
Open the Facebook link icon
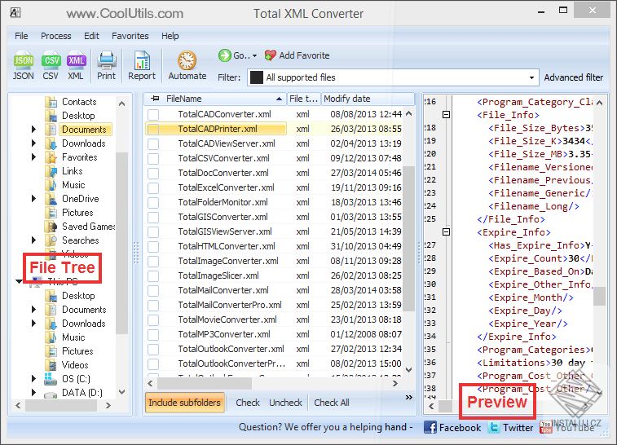[430, 427]
